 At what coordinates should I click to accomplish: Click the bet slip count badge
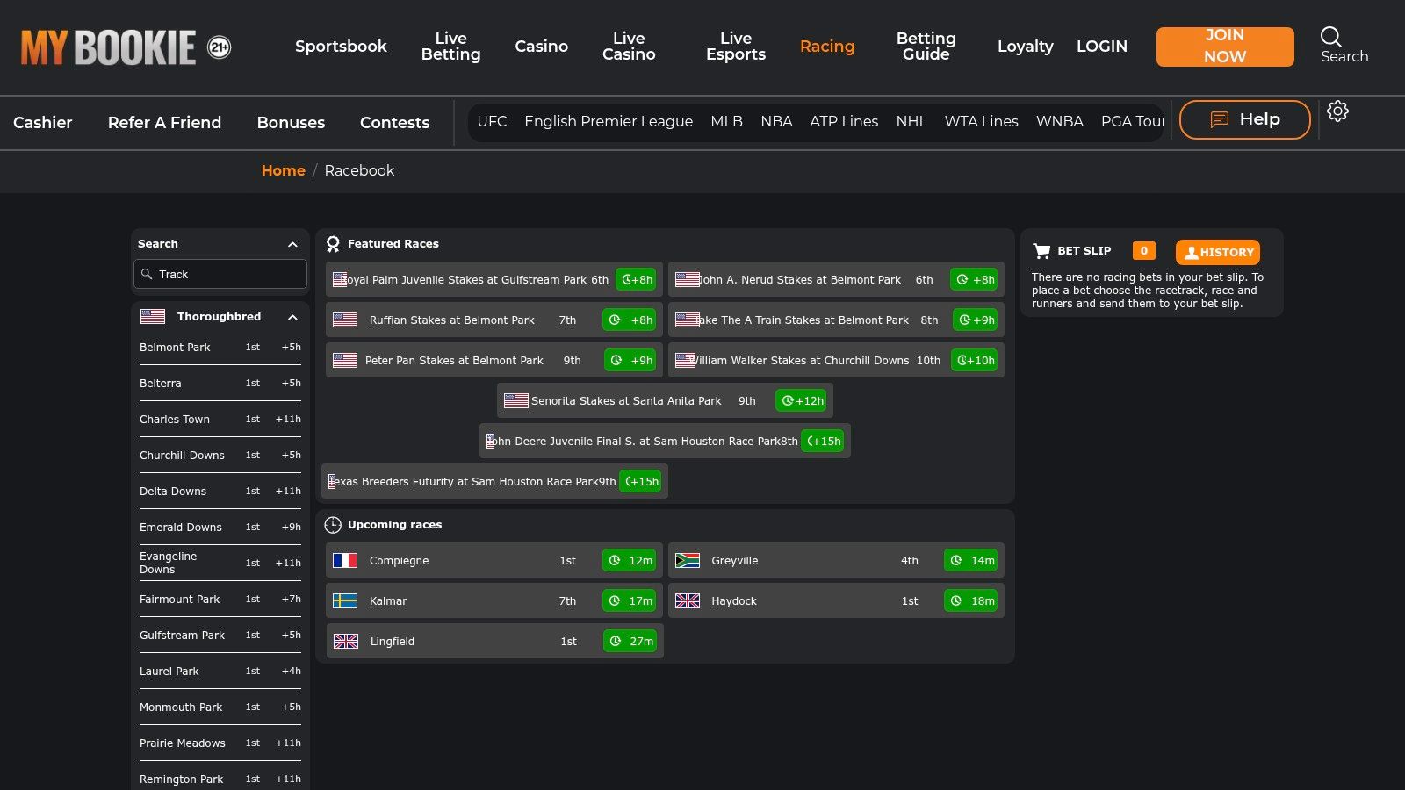coord(1143,251)
